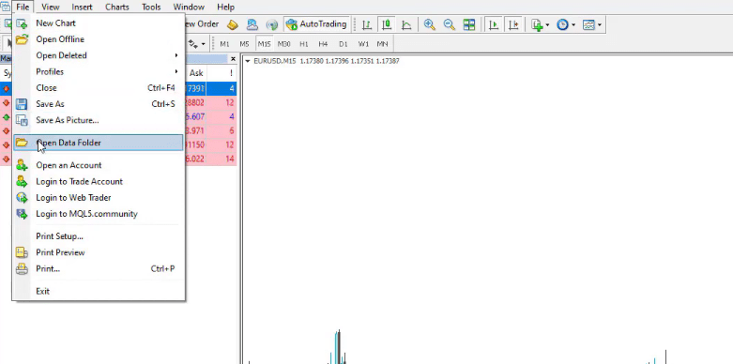Toggle chart shift from right border
Screen dimensions: 733x364
pos(513,24)
